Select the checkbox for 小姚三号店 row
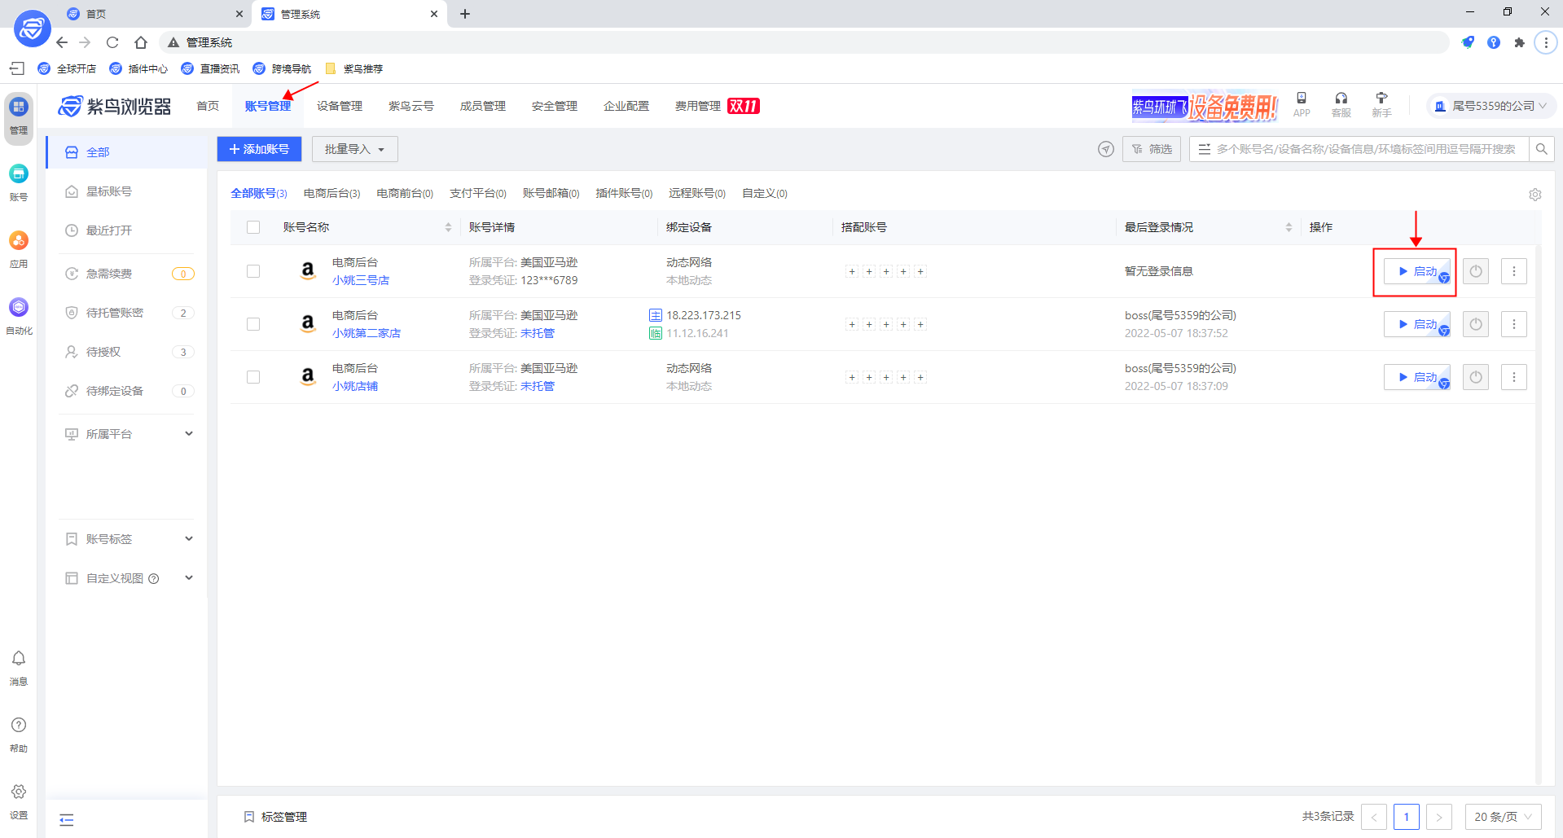1563x838 pixels. pyautogui.click(x=253, y=271)
